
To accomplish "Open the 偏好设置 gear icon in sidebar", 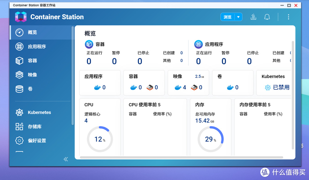I will click(19, 141).
